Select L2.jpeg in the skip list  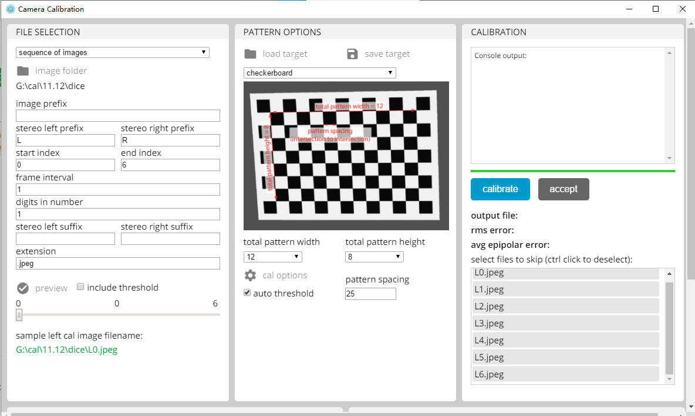tap(566, 306)
